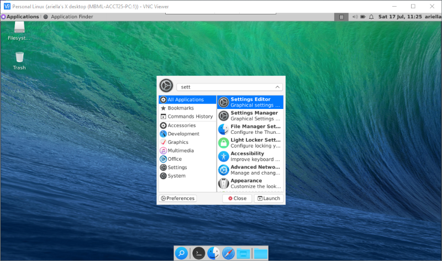Click the Application Finder gear logo
The image size is (442, 261).
[166, 85]
